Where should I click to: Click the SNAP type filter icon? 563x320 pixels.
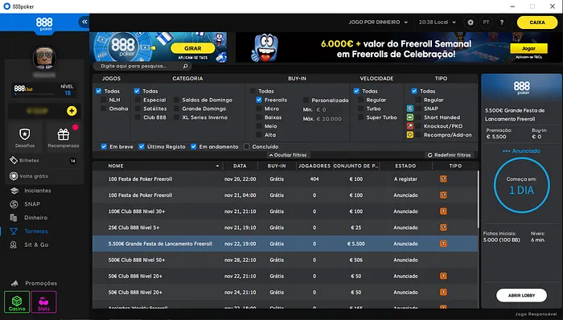[410, 109]
